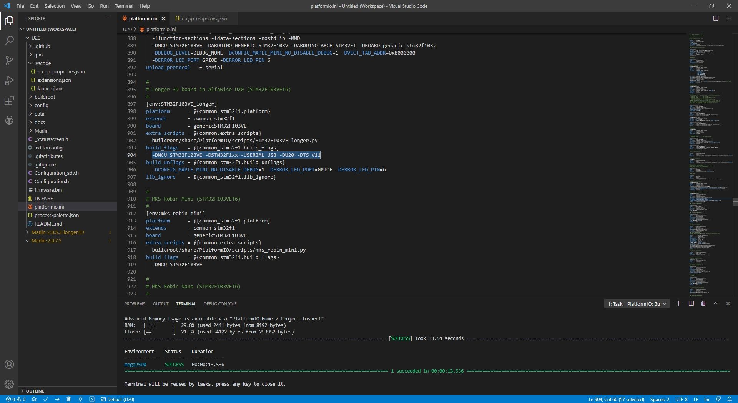This screenshot has width=738, height=403.
Task: Open the terminal task selector dropdown
Action: (637, 304)
